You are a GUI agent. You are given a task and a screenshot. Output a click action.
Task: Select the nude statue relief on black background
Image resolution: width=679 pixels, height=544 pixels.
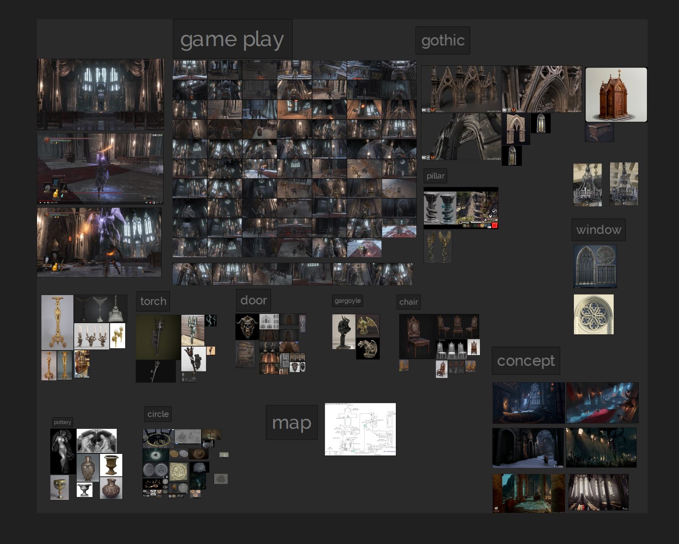click(63, 451)
